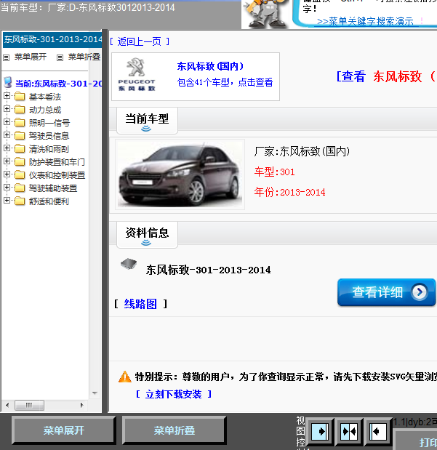Click the gray box icon under 资料信息
This screenshot has height=450, width=437.
(129, 264)
